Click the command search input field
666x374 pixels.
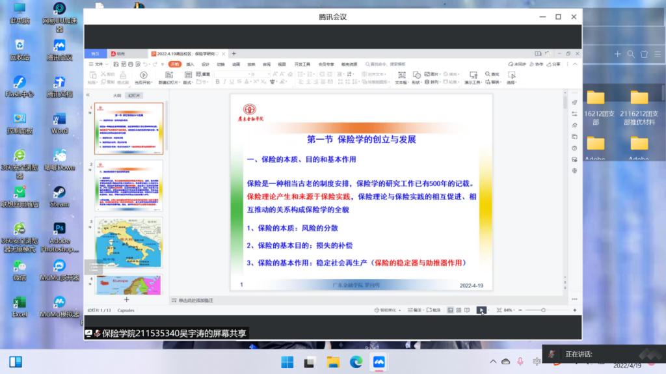tap(386, 64)
